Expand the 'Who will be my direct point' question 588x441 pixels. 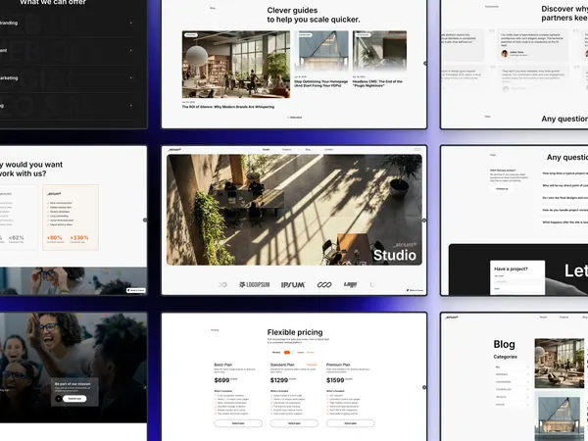564,185
